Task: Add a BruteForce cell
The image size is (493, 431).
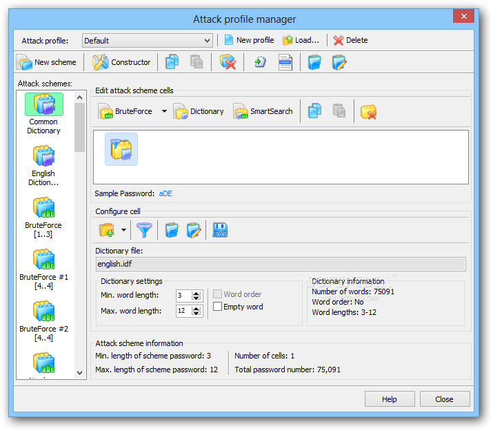Action: coord(125,111)
